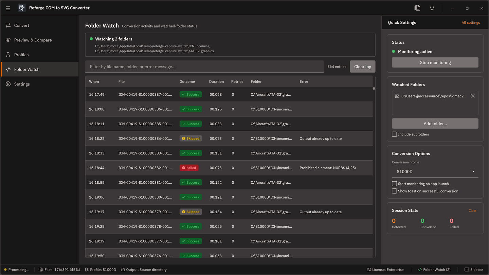Open Preview & Compare page
Image resolution: width=489 pixels, height=275 pixels.
[40, 40]
